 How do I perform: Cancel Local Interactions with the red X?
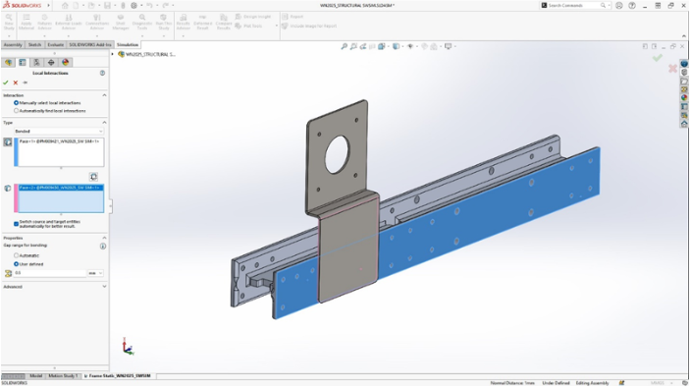(16, 83)
